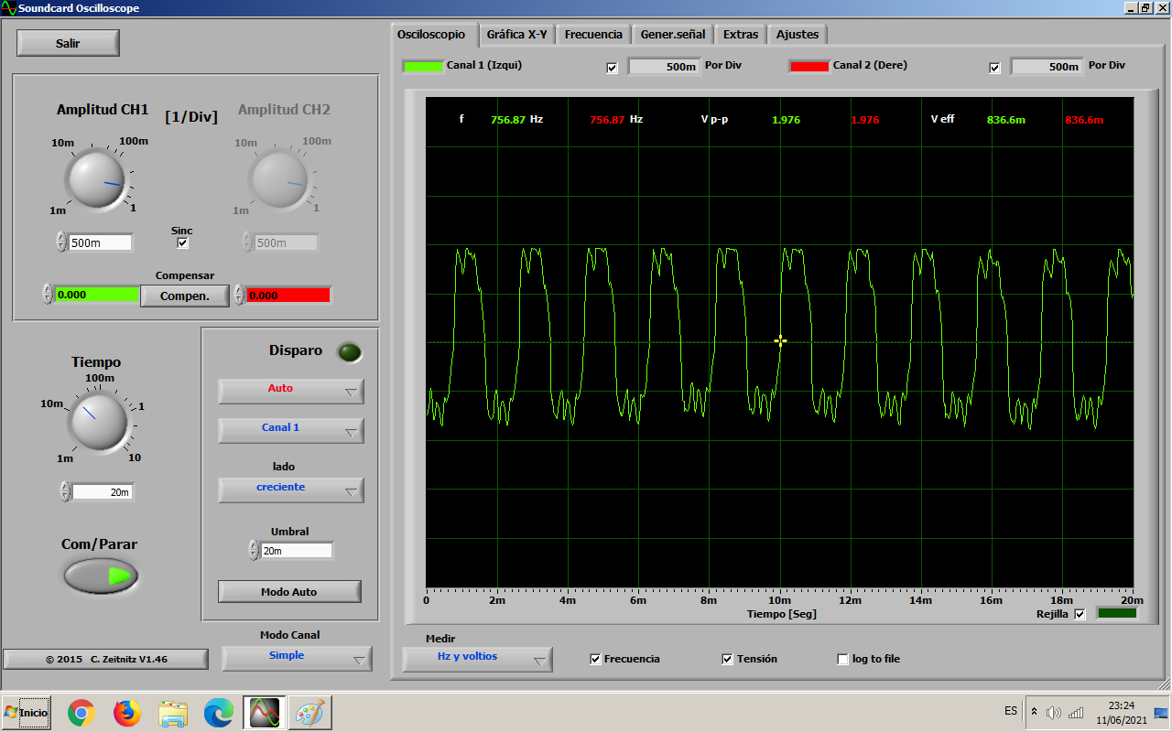Click the yellow cursor marker on the waveform

[780, 341]
